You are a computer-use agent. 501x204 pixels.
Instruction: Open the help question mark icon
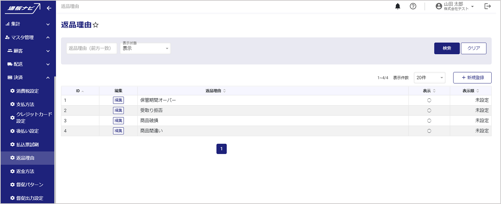click(413, 6)
